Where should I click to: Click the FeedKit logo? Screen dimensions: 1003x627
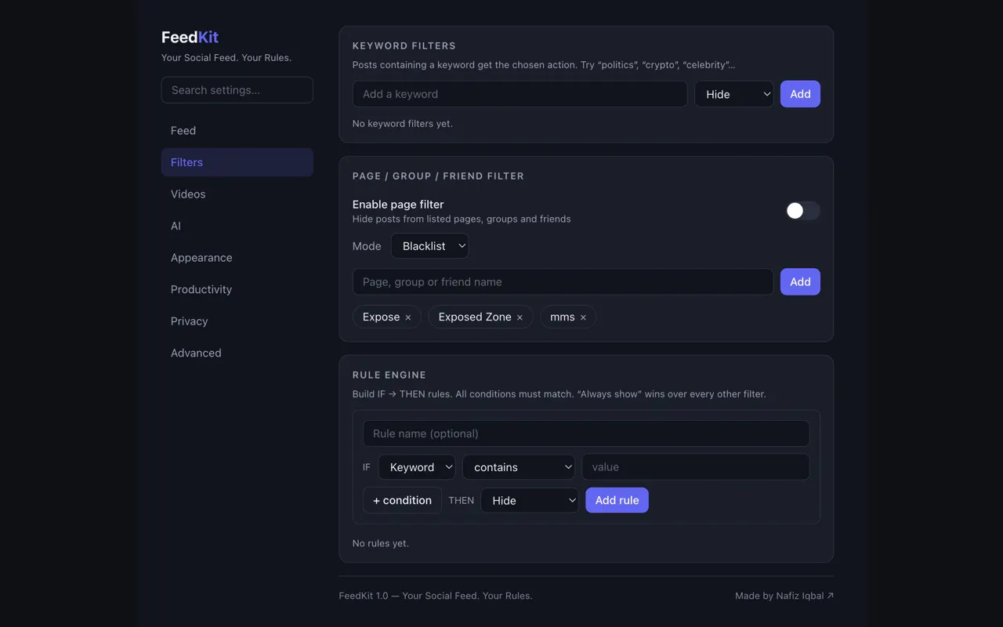pyautogui.click(x=190, y=37)
